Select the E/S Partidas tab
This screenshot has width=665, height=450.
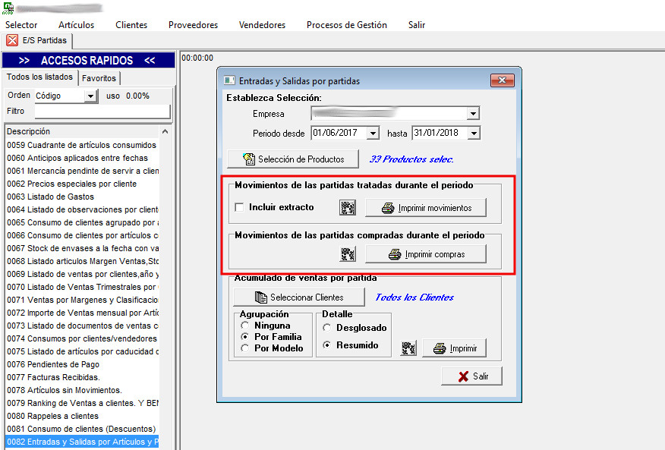[45, 41]
